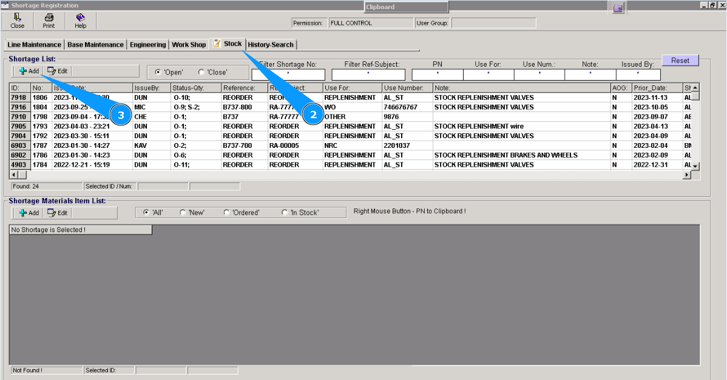Click the Issued By filter field
This screenshot has width=727, height=380.
638,75
